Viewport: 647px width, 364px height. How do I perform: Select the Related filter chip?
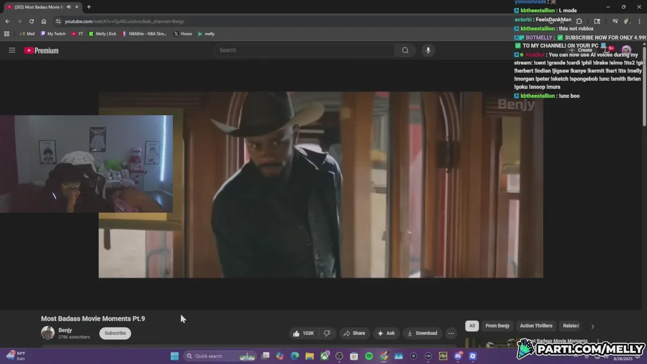[571, 326]
